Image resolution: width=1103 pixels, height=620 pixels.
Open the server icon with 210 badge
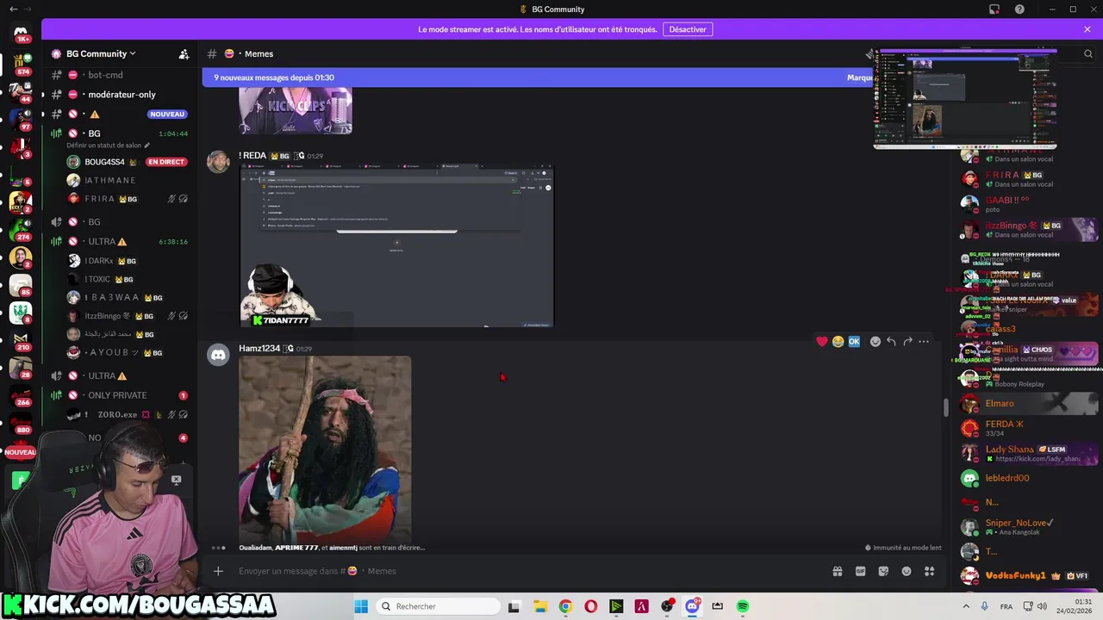pyautogui.click(x=21, y=339)
